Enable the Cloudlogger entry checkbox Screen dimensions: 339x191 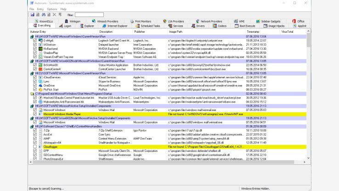35,146
